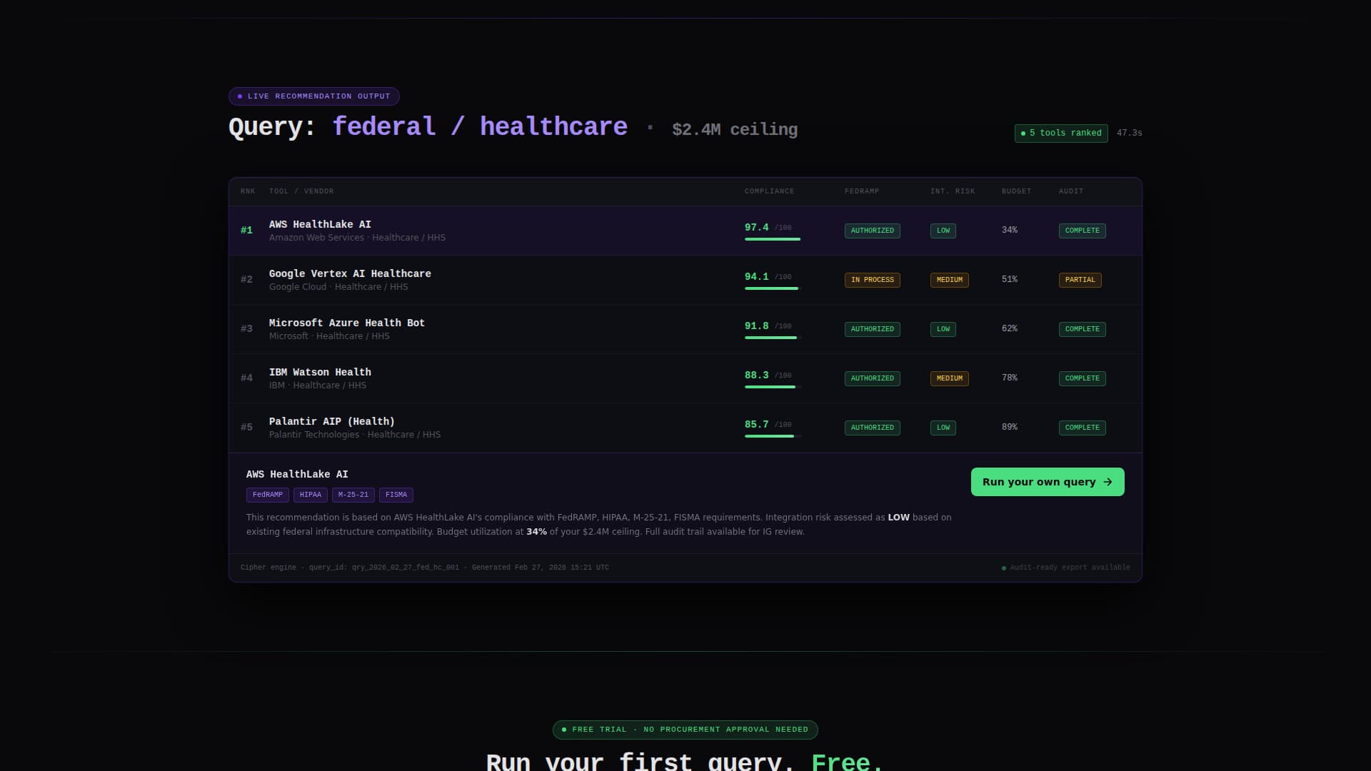Click the COMPLIANCE column header
Viewport: 1371px width, 771px height.
click(x=769, y=191)
